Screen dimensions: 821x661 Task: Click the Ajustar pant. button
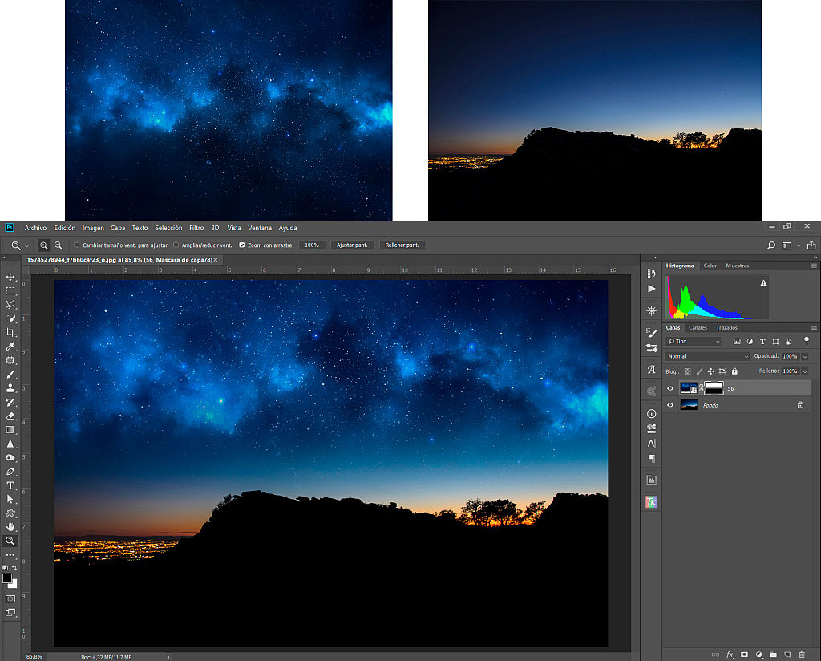pos(351,245)
